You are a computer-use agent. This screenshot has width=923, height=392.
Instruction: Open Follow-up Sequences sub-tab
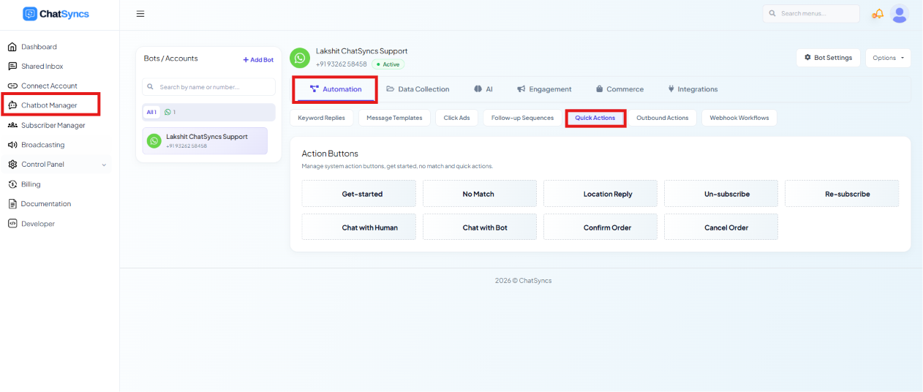[x=522, y=118]
